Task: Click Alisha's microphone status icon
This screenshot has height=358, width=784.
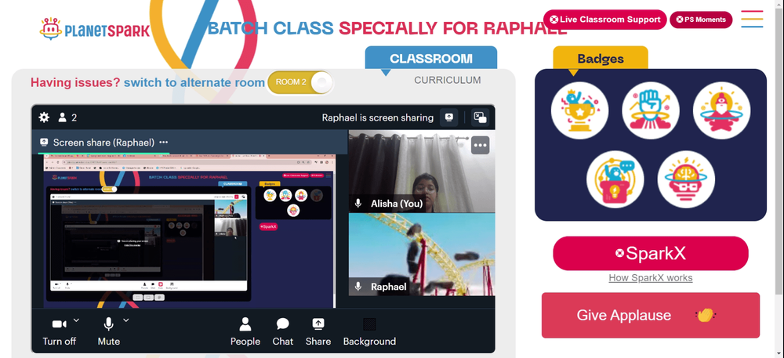Action: click(358, 203)
